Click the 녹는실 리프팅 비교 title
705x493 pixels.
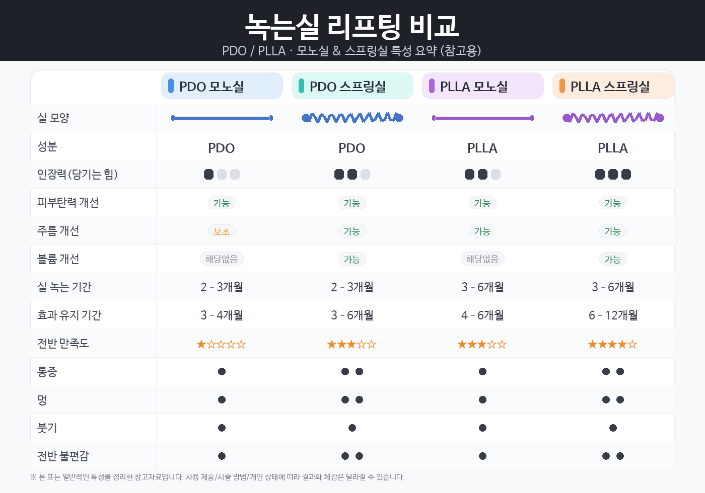(x=352, y=26)
